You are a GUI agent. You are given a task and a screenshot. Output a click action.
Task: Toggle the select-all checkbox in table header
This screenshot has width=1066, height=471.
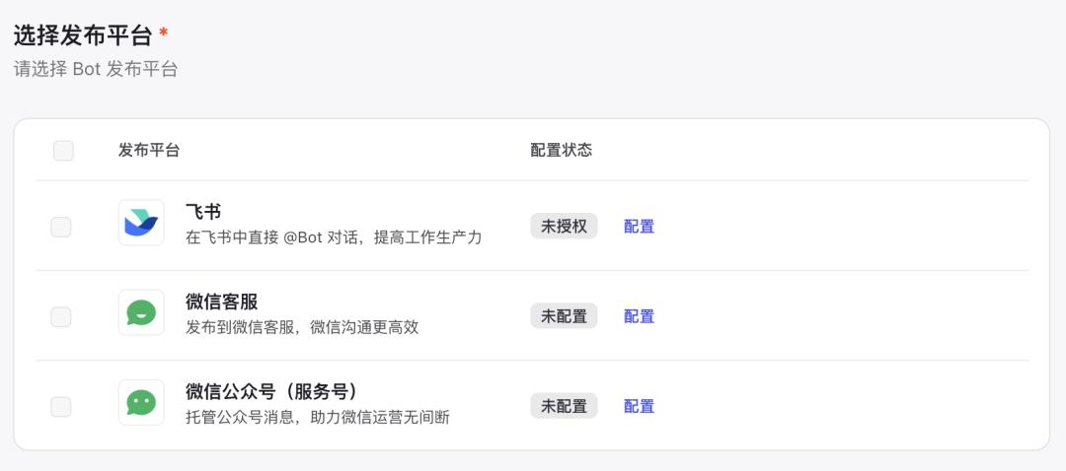[x=63, y=151]
